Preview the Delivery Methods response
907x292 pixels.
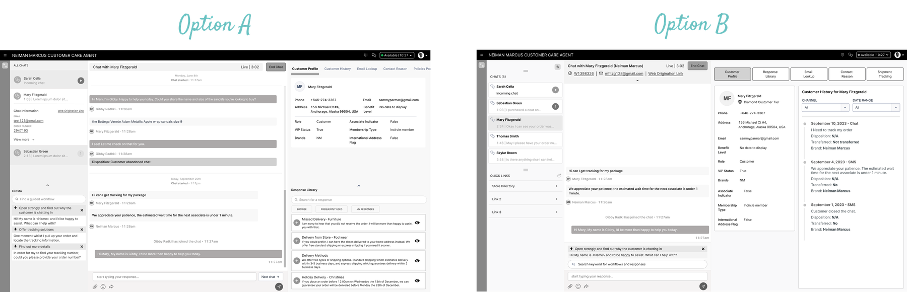tap(417, 261)
